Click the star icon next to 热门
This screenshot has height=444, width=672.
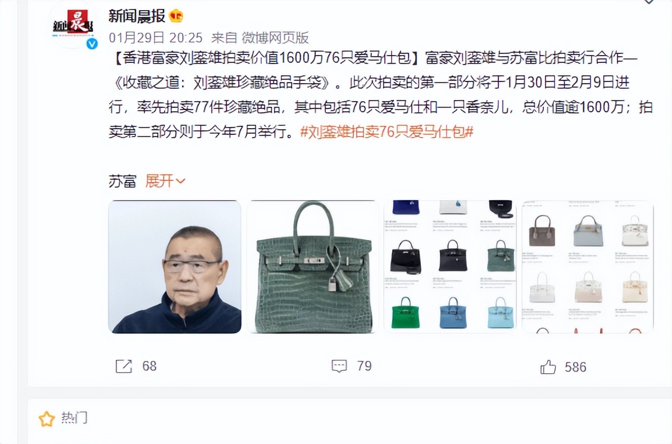pyautogui.click(x=47, y=419)
